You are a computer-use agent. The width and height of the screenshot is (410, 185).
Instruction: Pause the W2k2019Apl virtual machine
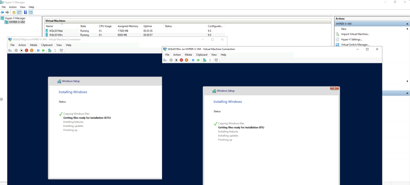click(x=38, y=50)
